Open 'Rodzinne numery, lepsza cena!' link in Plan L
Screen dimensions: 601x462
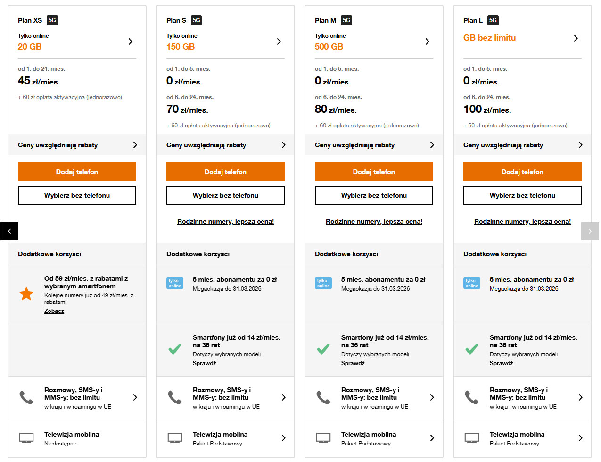[522, 221]
